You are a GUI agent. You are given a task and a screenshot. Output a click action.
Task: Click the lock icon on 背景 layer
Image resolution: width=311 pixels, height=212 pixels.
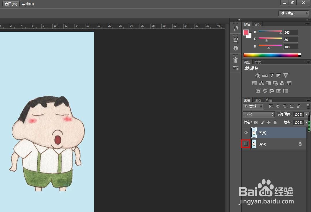pyautogui.click(x=300, y=144)
